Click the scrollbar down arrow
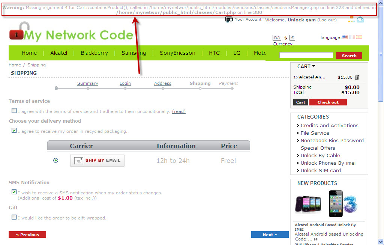The width and height of the screenshot is (384, 245). pos(381,242)
